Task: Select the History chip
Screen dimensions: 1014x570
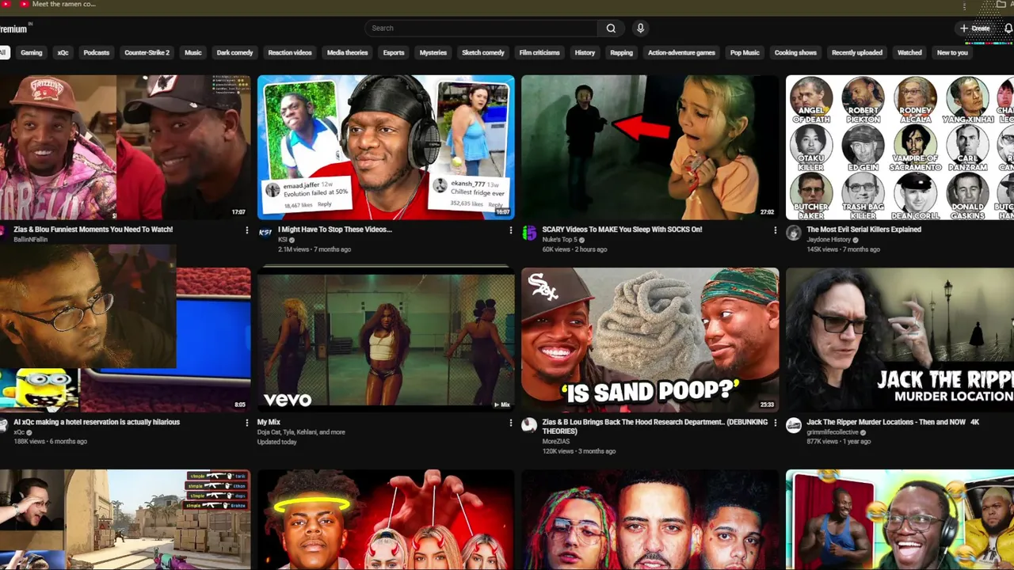Action: (585, 53)
